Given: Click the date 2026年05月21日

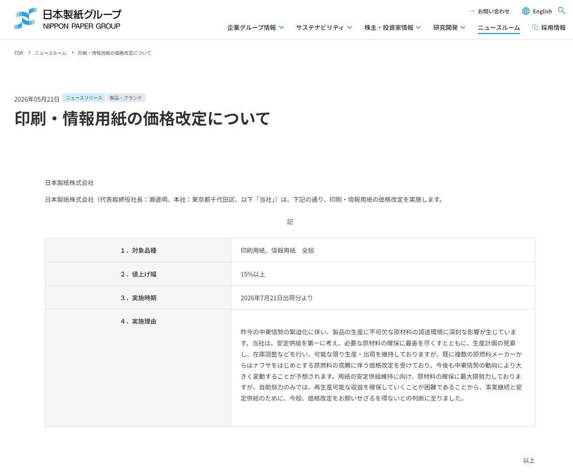Looking at the screenshot, I should click(37, 99).
